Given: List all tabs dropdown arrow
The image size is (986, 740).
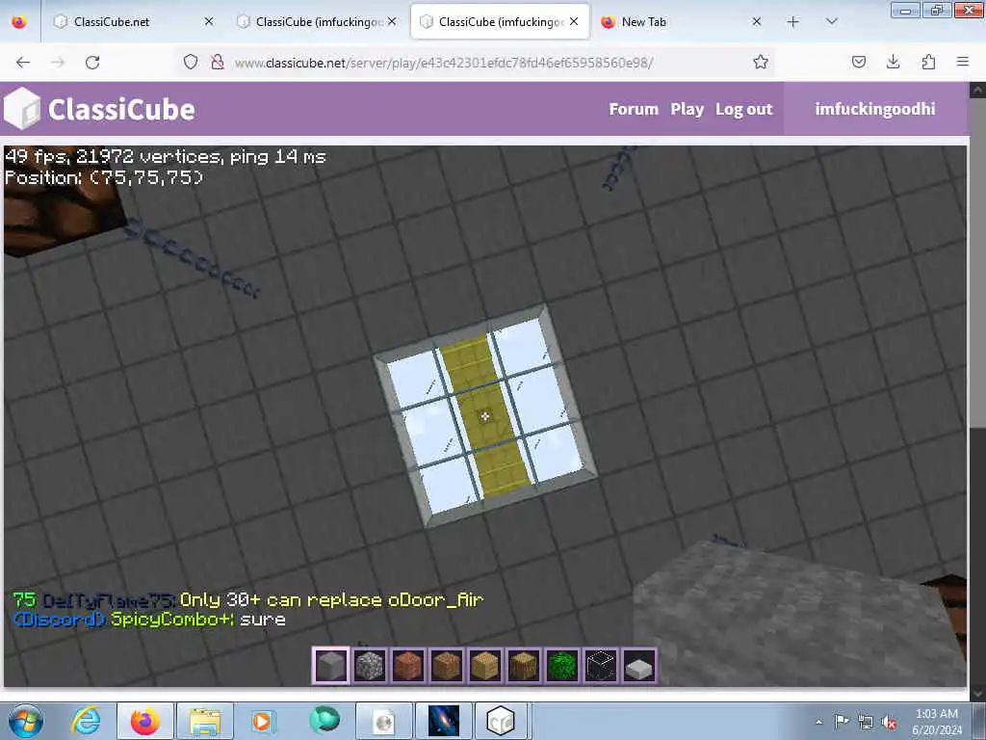Looking at the screenshot, I should [x=832, y=21].
